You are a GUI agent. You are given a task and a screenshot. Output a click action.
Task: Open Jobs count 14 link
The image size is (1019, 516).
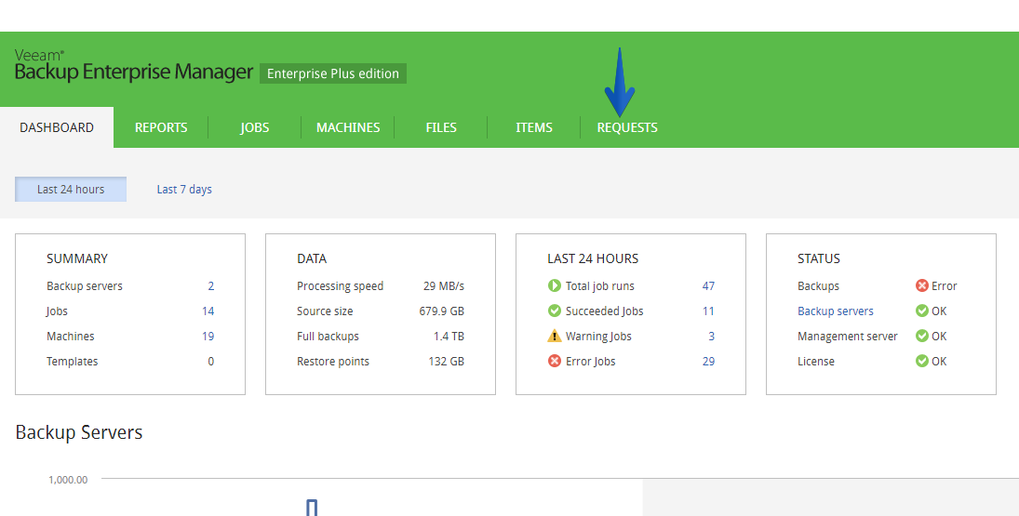click(x=208, y=311)
